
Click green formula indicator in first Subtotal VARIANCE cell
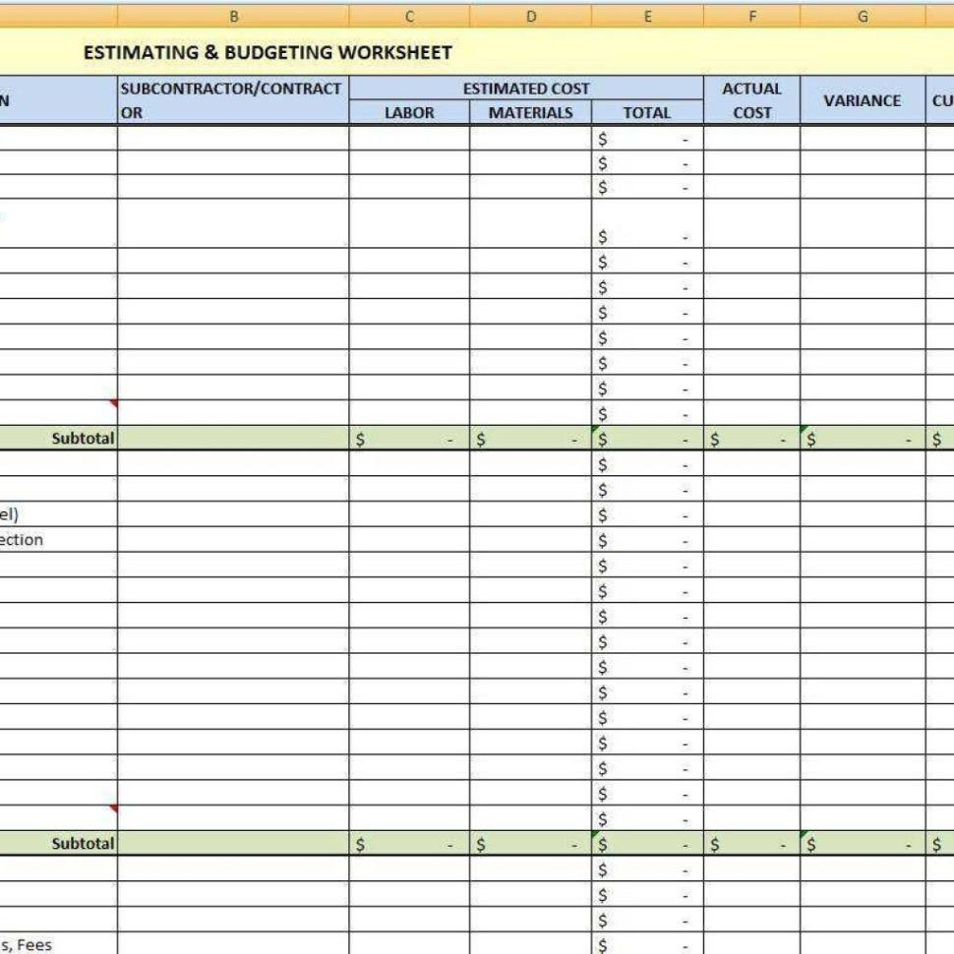(805, 430)
